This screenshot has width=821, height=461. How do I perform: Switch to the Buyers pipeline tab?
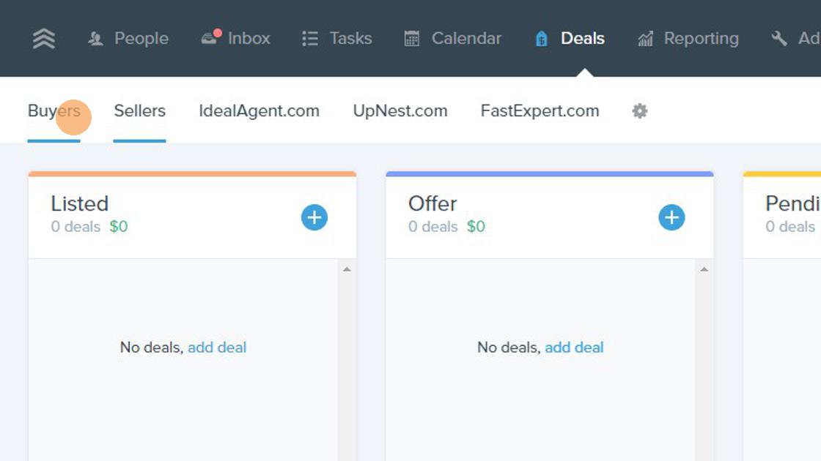tap(54, 110)
